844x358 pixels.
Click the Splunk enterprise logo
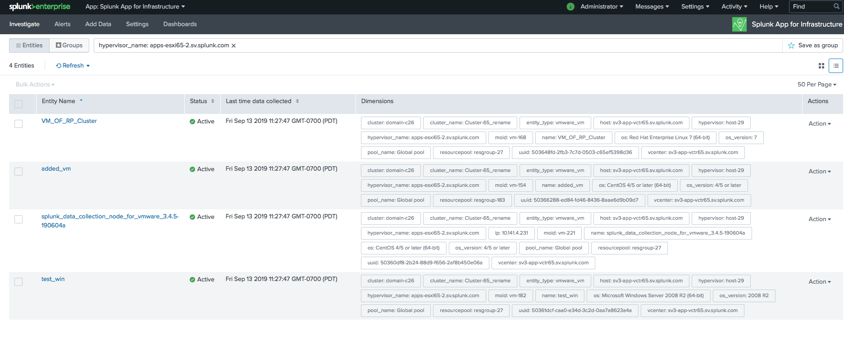coord(40,6)
